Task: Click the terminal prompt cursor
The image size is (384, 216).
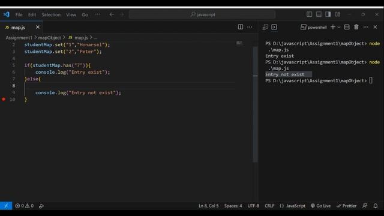Action: [371, 80]
